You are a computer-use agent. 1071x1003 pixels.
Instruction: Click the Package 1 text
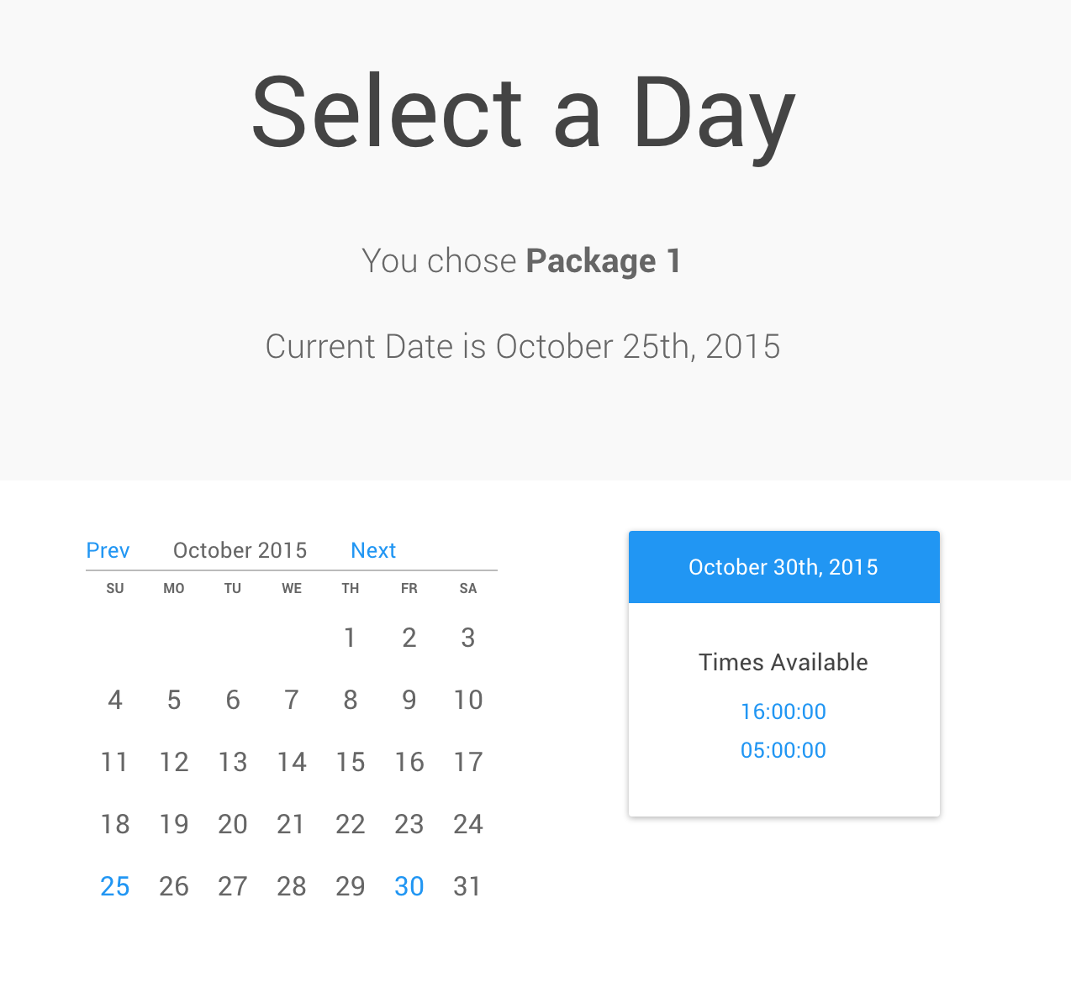602,261
